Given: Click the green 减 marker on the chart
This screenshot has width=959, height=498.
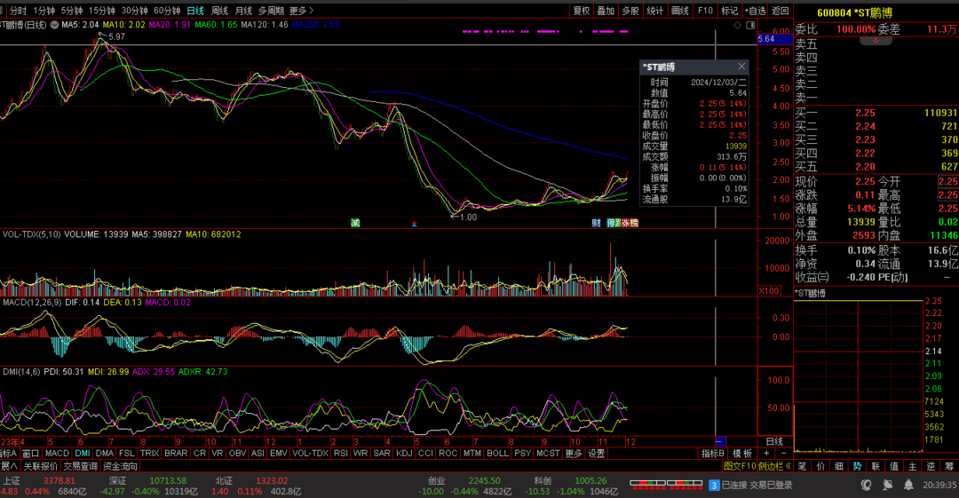Looking at the screenshot, I should [355, 223].
